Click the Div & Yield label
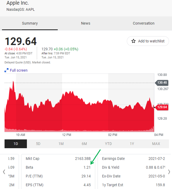The image size is (172, 189). coord(110,167)
